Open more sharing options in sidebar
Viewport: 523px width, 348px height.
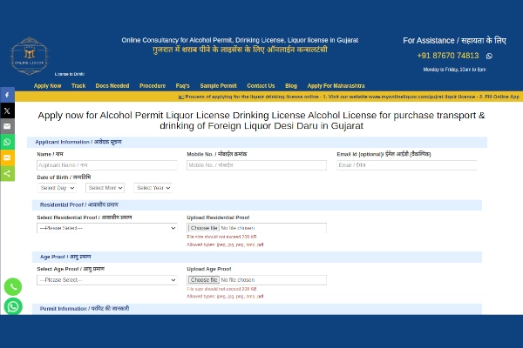pos(7,173)
